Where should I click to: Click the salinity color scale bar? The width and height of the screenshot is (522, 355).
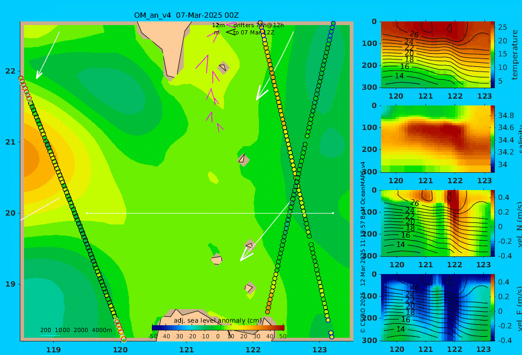(x=493, y=139)
